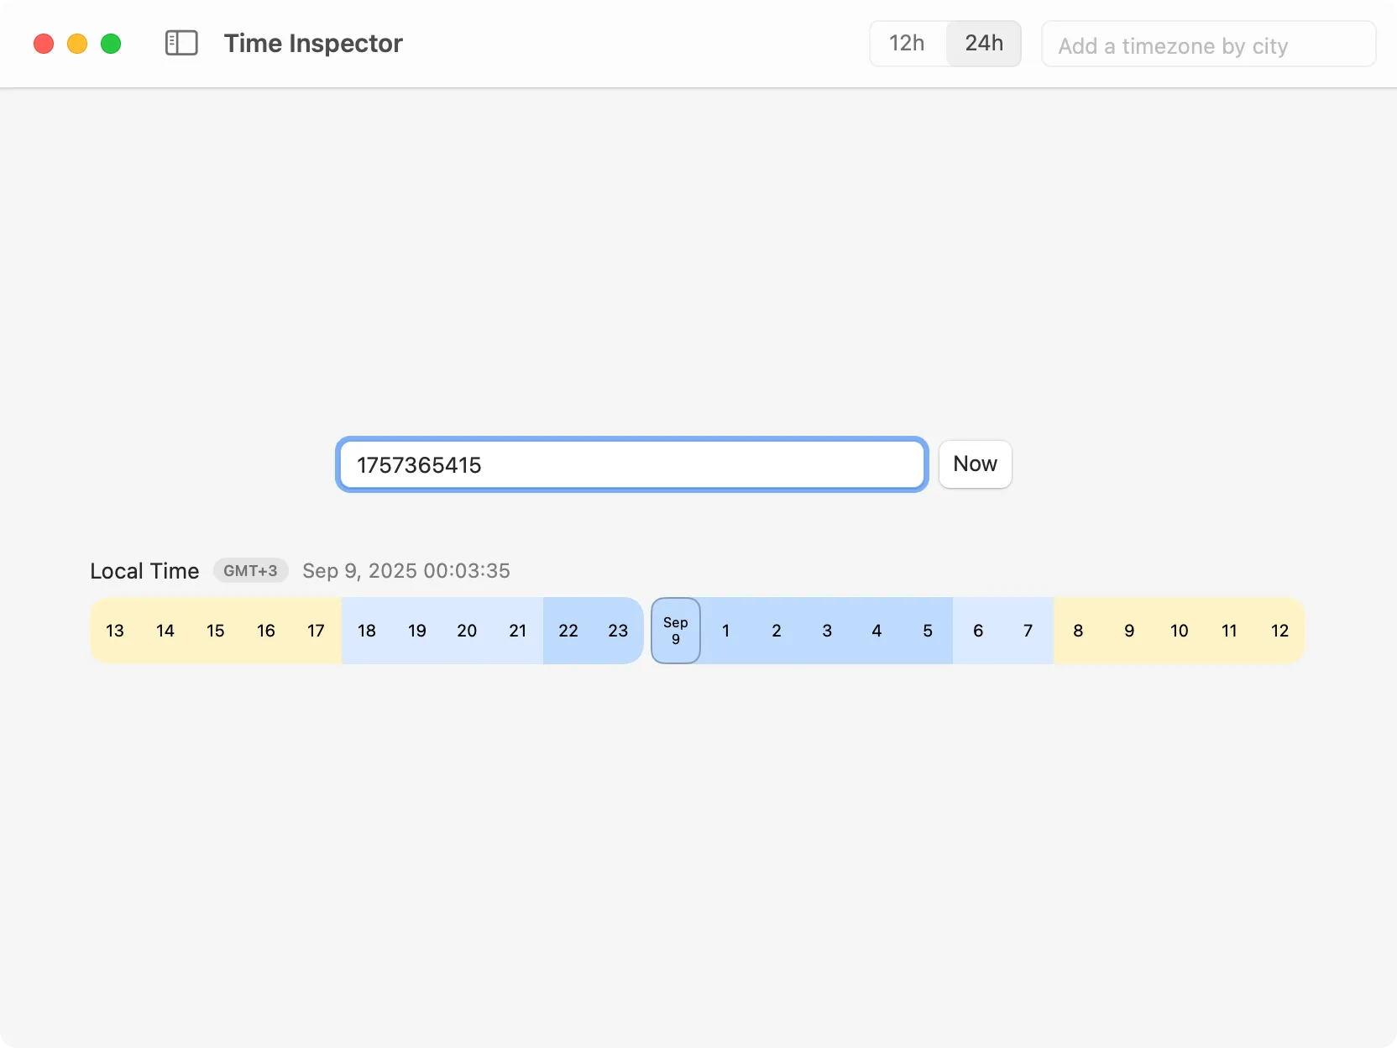Select hour 13 on the timeline

[114, 631]
